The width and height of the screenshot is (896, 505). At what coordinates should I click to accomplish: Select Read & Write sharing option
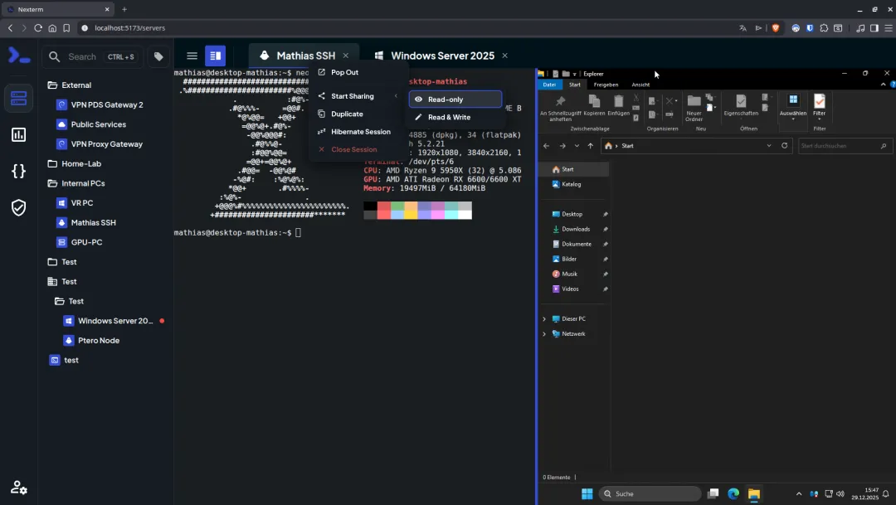(x=455, y=117)
